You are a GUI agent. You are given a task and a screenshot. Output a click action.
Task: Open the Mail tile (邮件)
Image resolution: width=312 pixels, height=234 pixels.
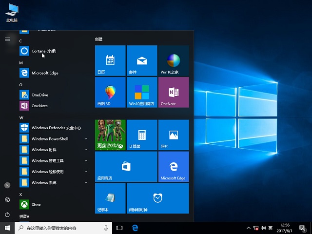pos(142,60)
